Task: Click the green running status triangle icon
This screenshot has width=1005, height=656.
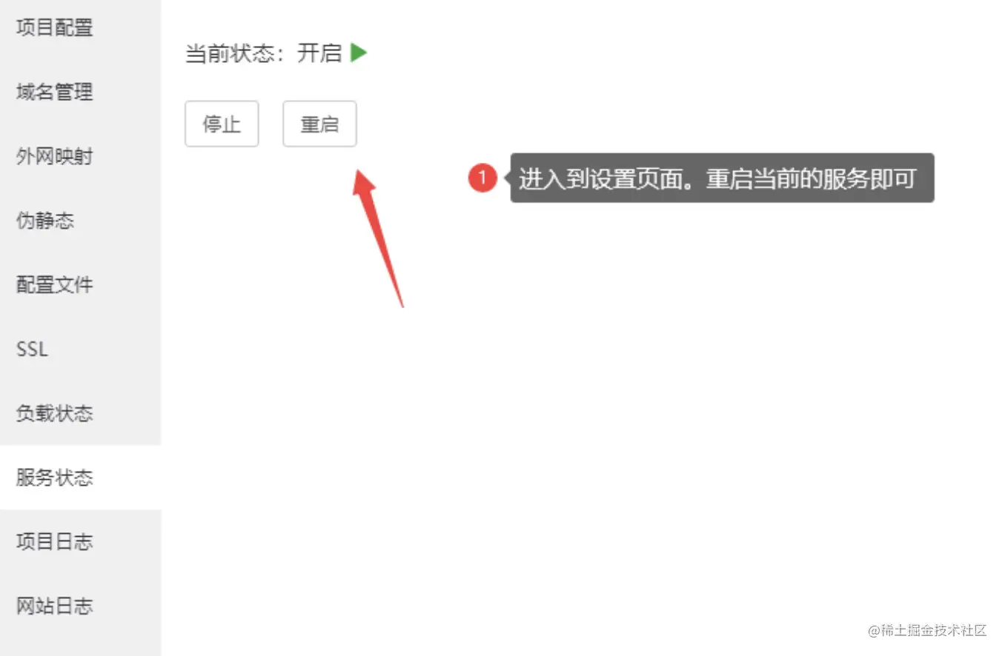Action: pos(359,53)
